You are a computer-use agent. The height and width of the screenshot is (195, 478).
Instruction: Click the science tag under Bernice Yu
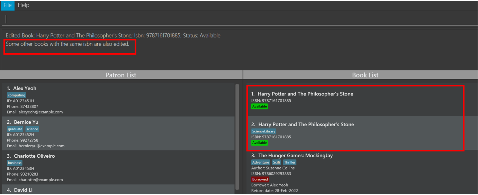click(x=32, y=129)
